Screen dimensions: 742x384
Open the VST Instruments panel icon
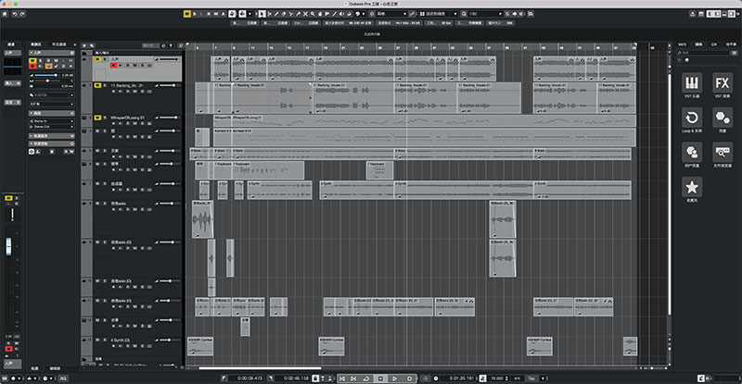691,83
